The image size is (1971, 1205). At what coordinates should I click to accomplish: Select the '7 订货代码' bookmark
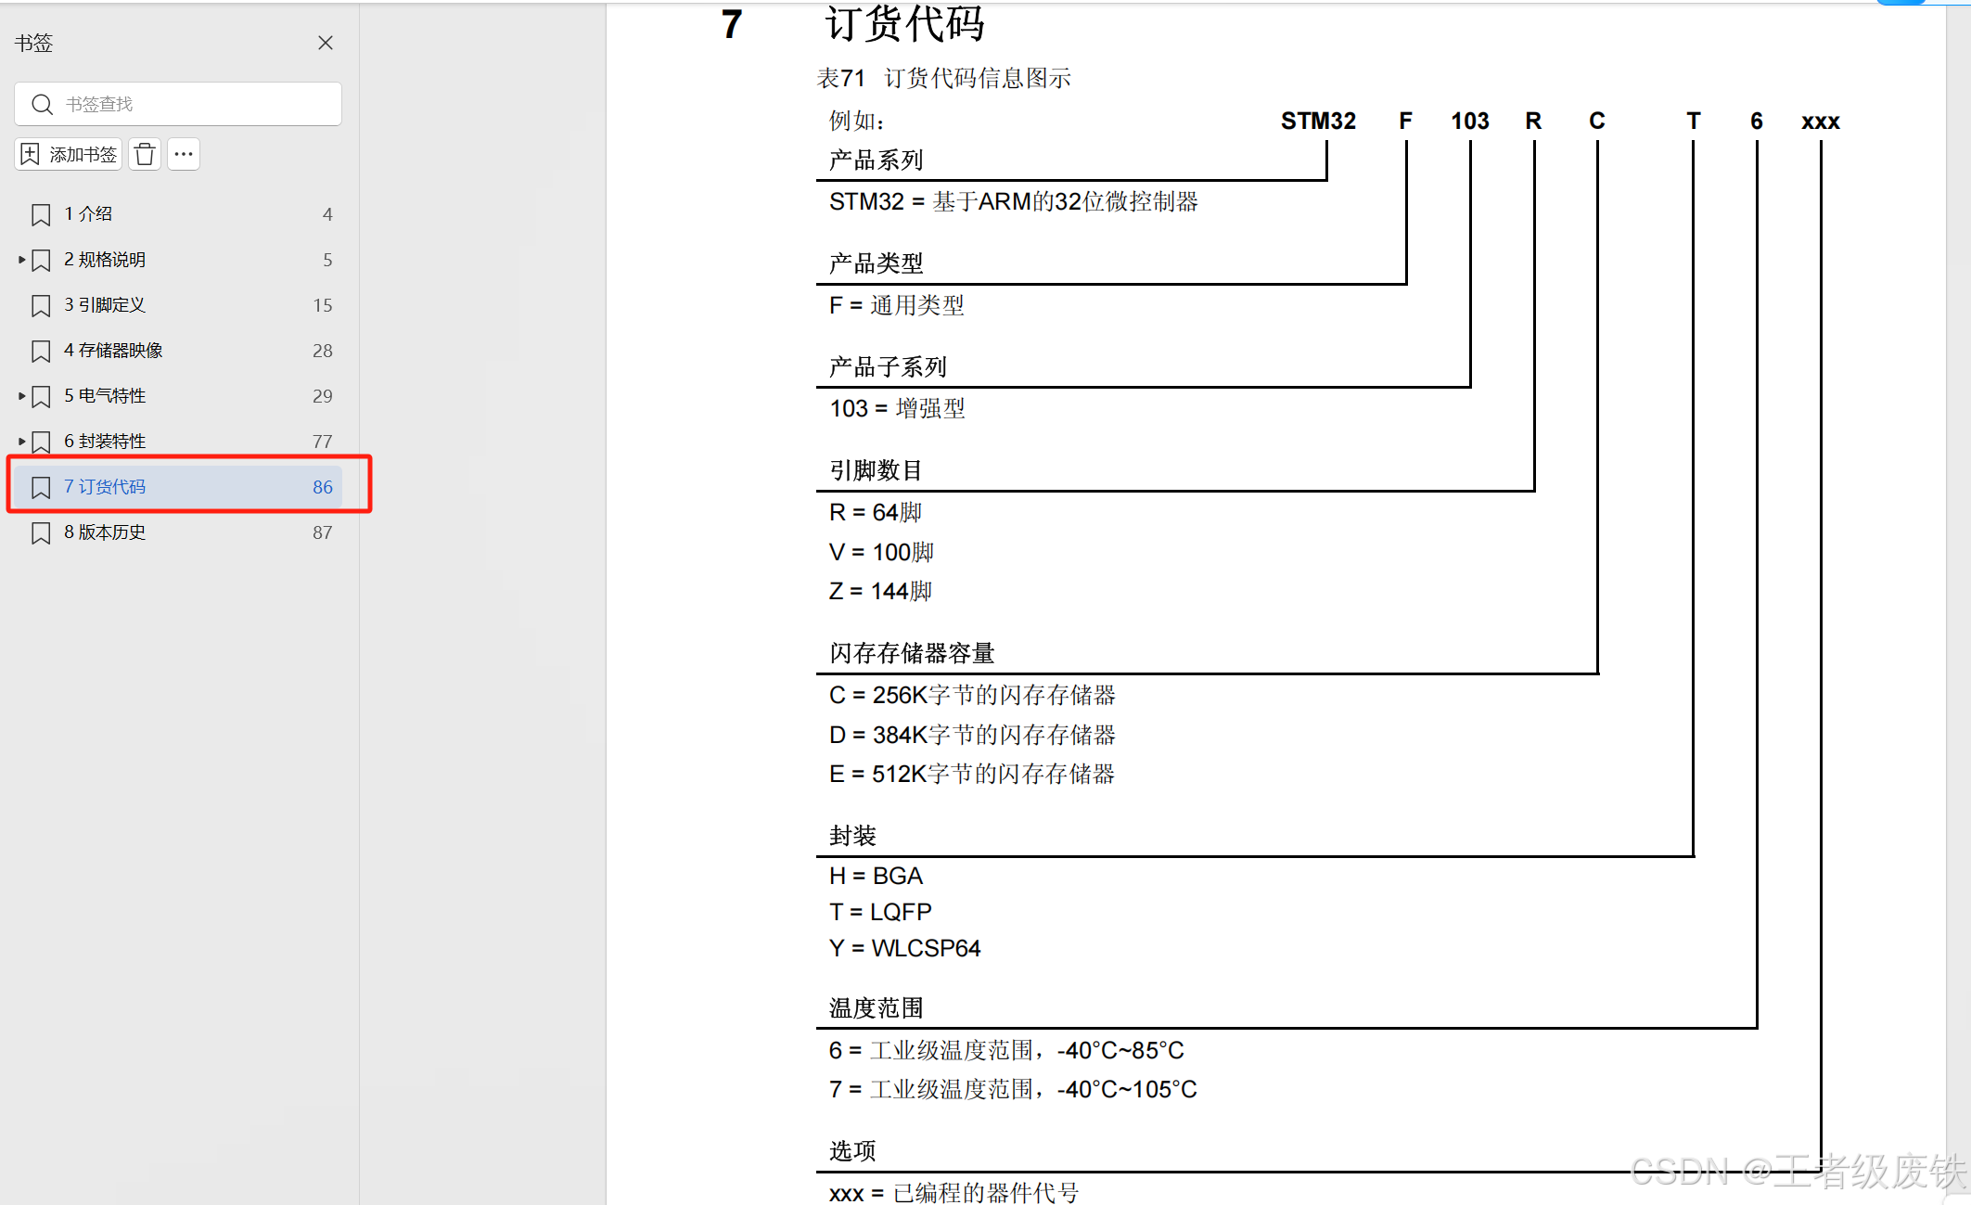(x=105, y=487)
